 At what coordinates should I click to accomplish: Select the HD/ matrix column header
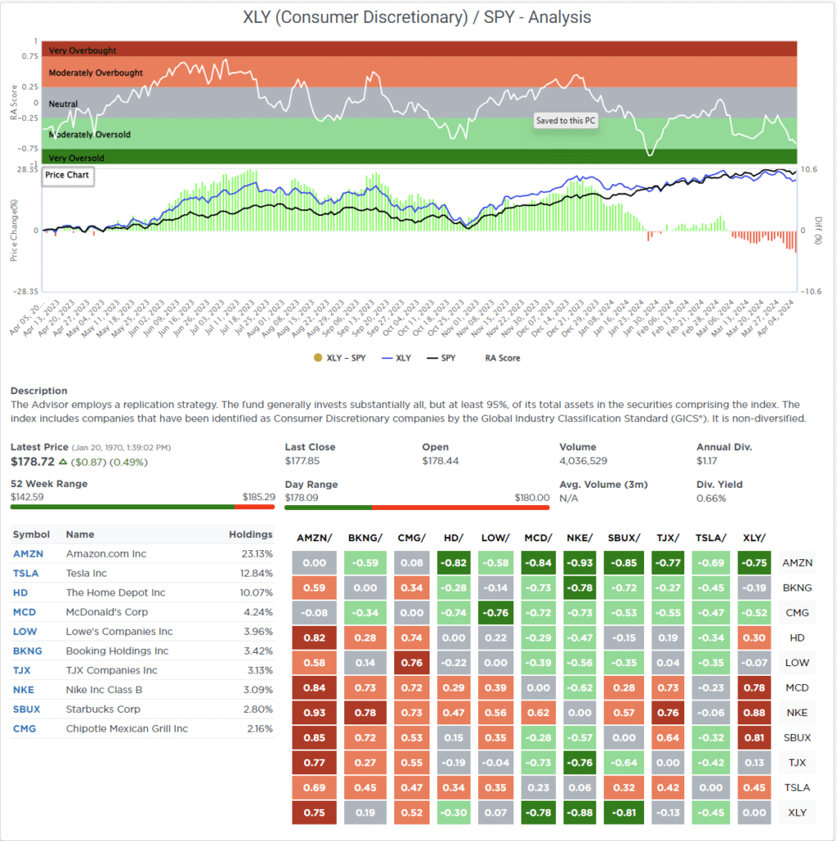tap(453, 537)
